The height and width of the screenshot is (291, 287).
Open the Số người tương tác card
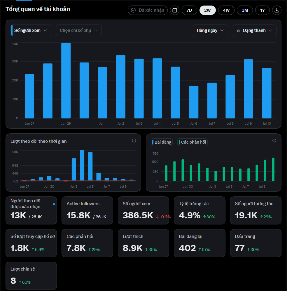pyautogui.click(x=256, y=210)
